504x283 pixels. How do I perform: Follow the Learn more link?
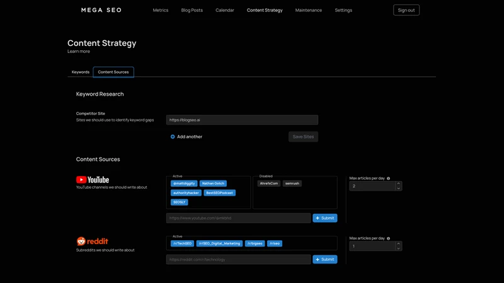point(78,52)
